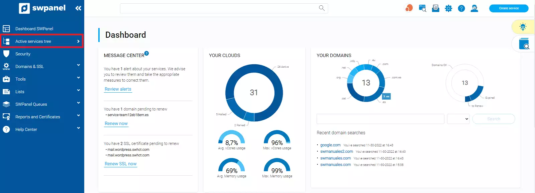
Task: Click the Renew SSL now link
Action: tap(120, 164)
